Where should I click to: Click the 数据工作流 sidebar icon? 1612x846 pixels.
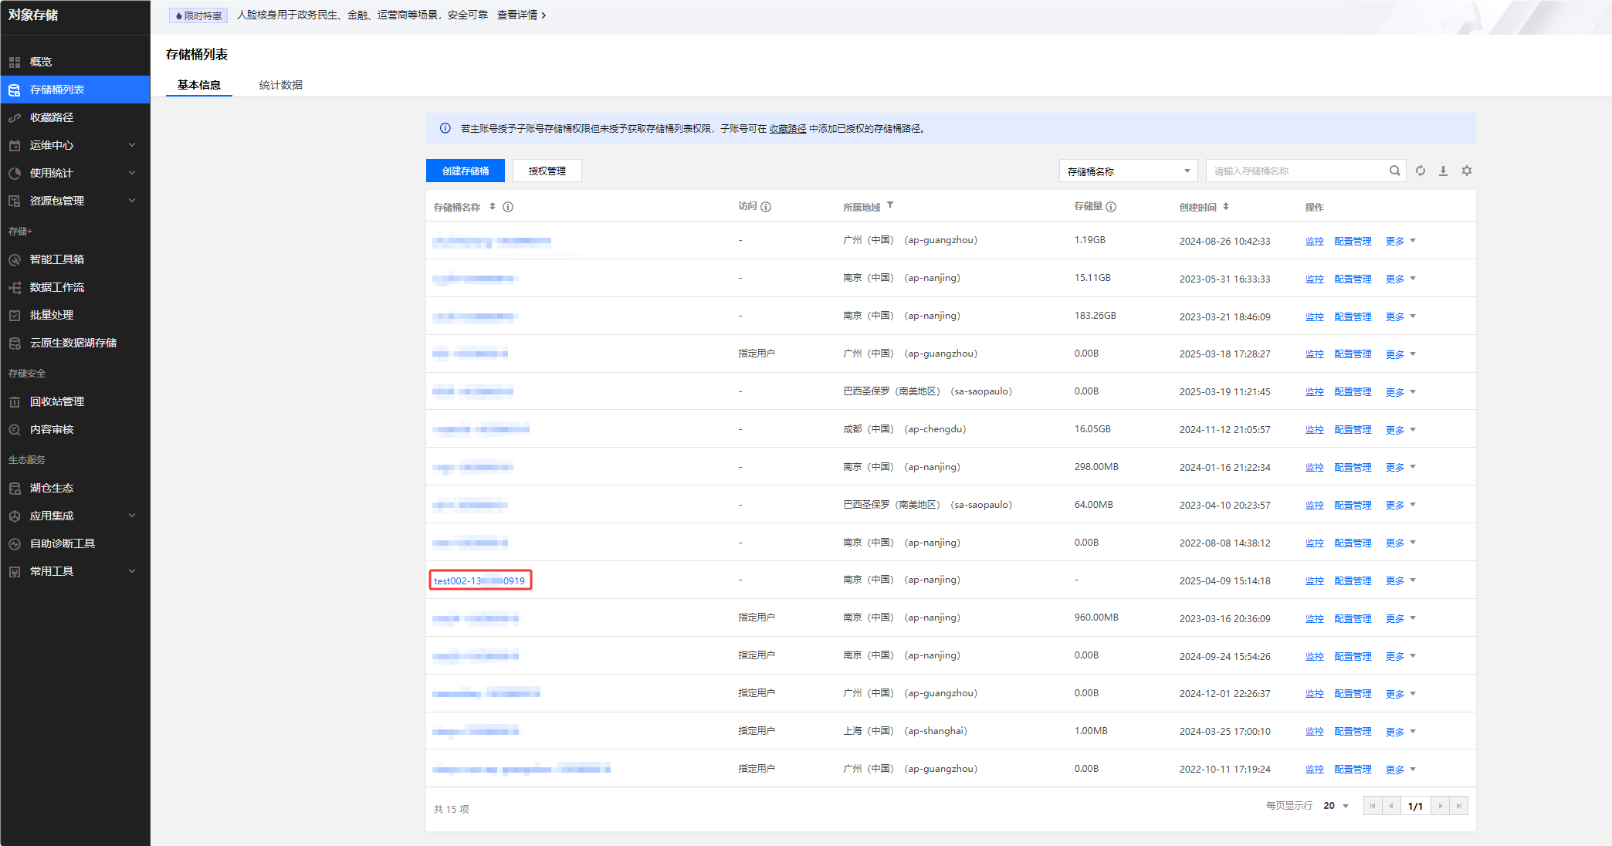[15, 287]
